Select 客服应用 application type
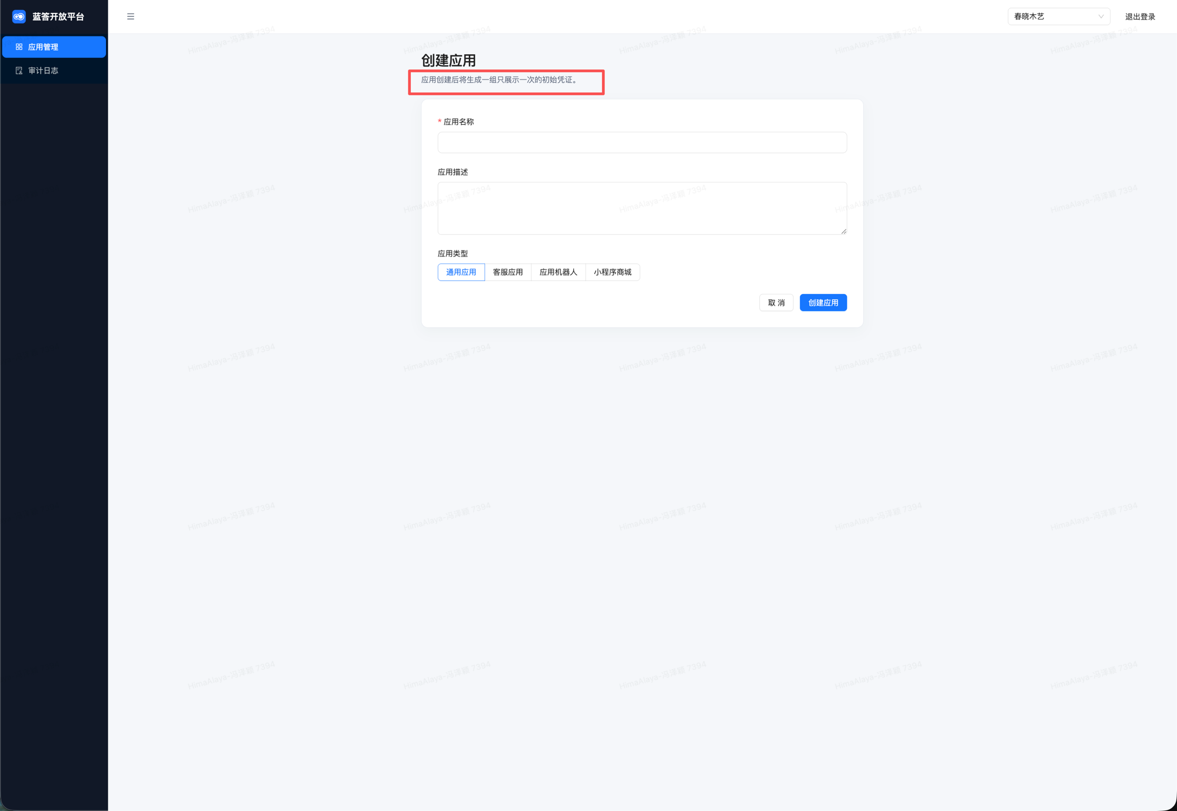The width and height of the screenshot is (1177, 811). (508, 272)
